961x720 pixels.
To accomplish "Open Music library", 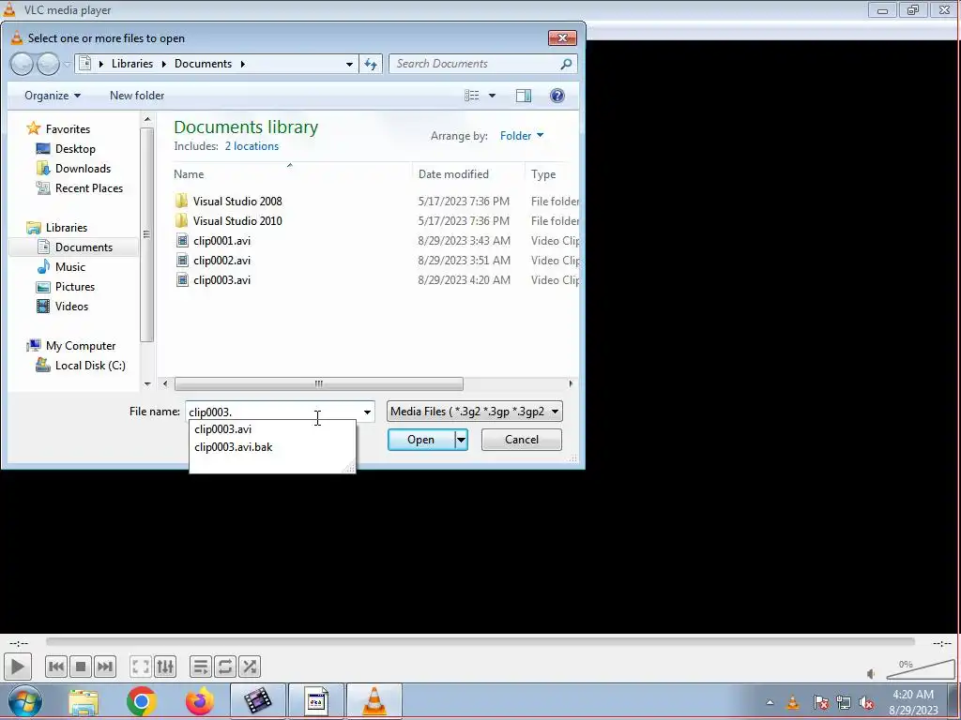I will 69,267.
